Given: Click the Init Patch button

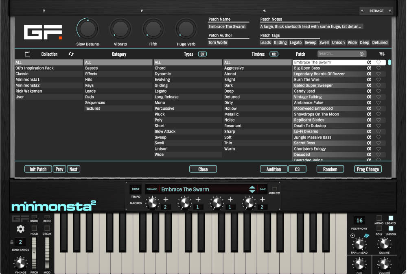Looking at the screenshot, I should [38, 169].
